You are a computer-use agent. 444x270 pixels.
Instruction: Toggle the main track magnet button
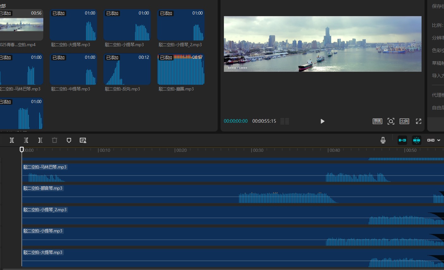[x=402, y=140]
